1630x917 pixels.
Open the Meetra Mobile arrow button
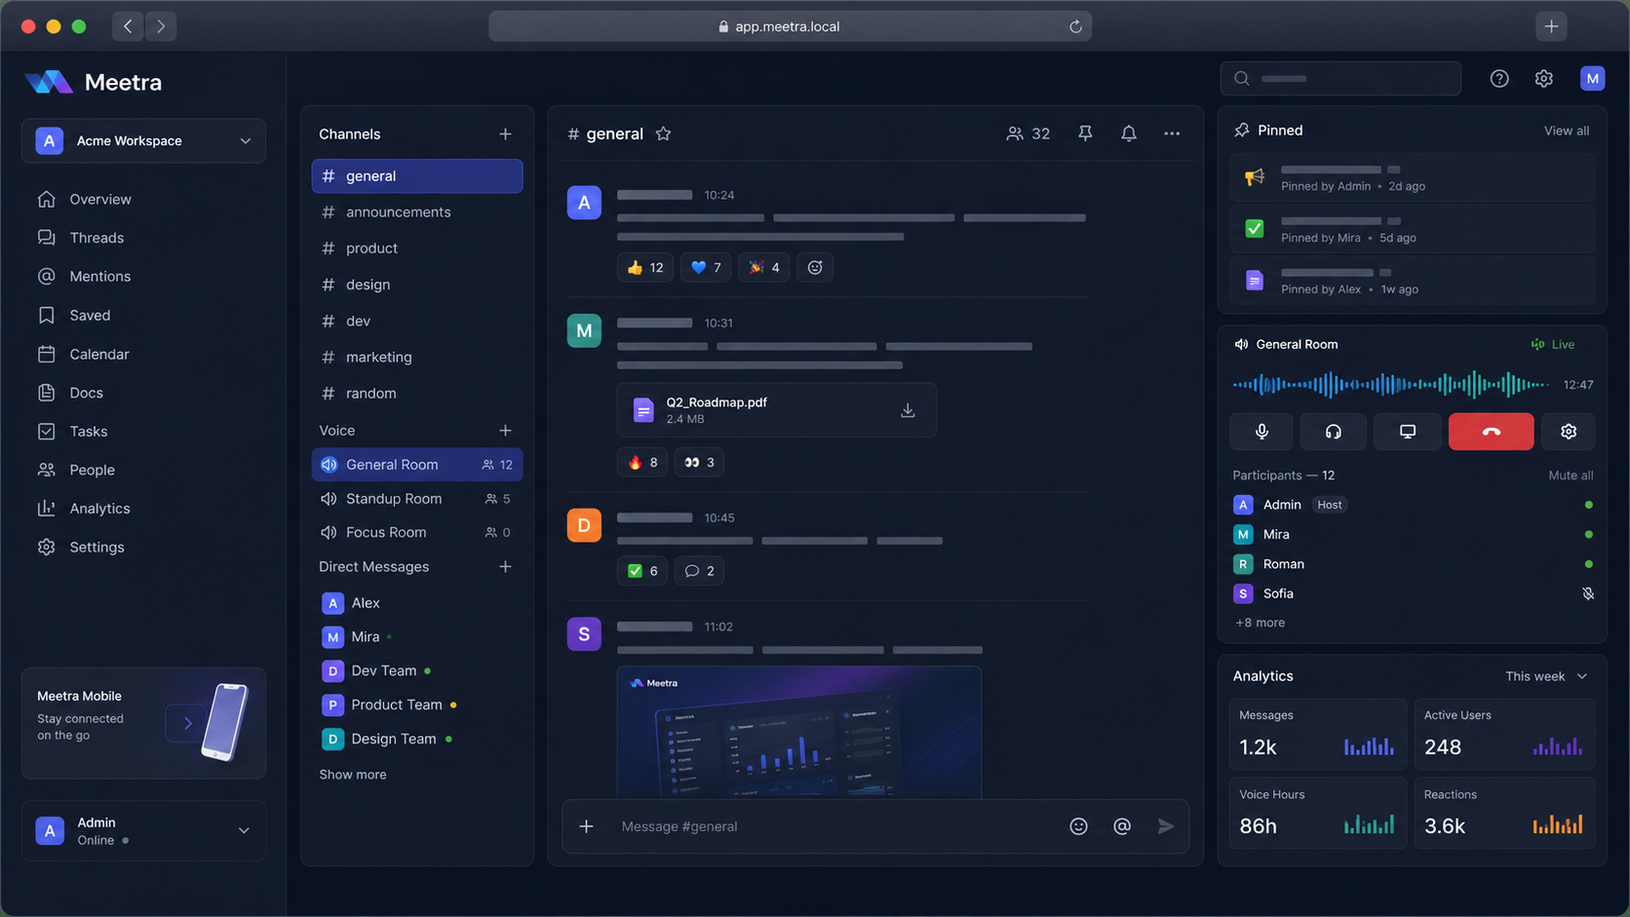[x=187, y=723]
